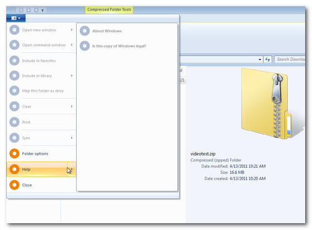This screenshot has width=312, height=230.
Task: Select Is this copy of Windows legal?
Action: click(127, 46)
